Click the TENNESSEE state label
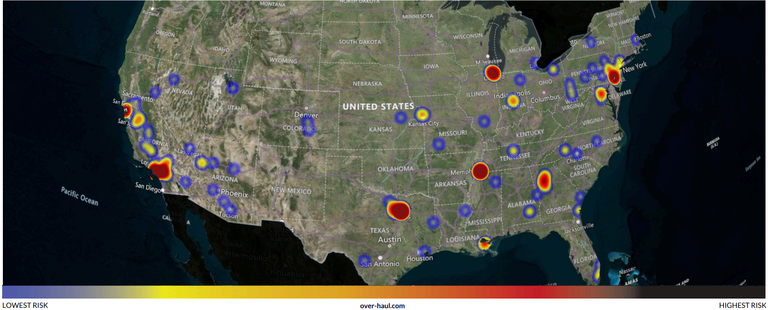The image size is (768, 310). tap(515, 157)
